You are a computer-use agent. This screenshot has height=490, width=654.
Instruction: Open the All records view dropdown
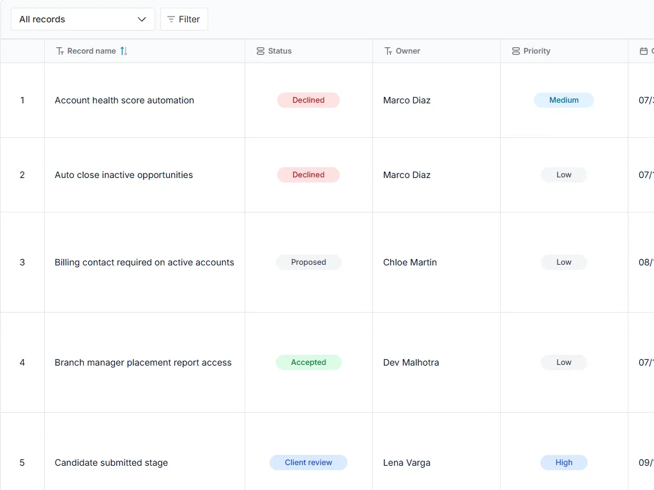(x=83, y=19)
